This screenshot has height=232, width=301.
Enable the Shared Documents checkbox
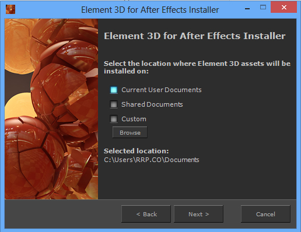[114, 104]
